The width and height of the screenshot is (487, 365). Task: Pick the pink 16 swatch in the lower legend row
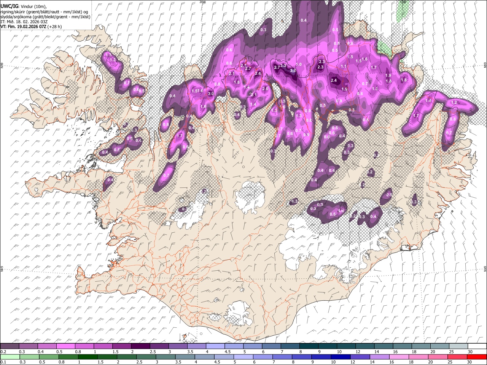[x=399, y=357]
